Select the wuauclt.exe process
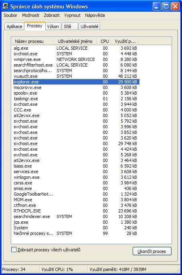The image size is (182, 275). pos(76,76)
